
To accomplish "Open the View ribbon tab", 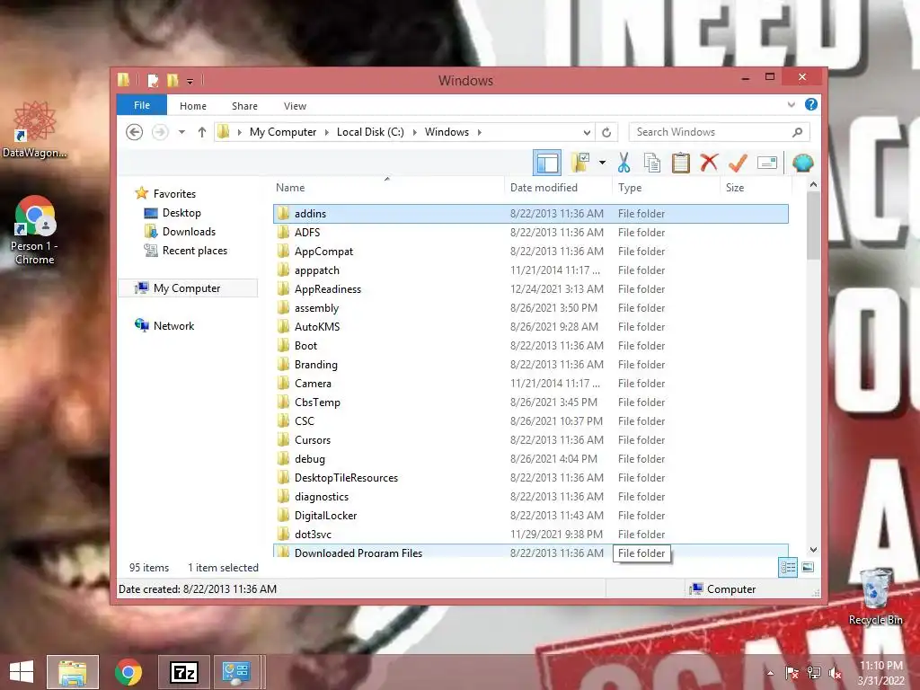I will [x=295, y=106].
